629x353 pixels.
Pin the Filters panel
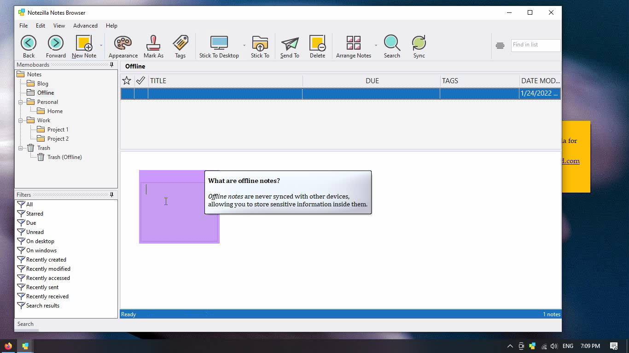(x=111, y=195)
